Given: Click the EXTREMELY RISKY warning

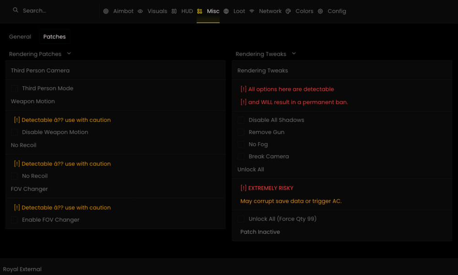Looking at the screenshot, I should click(267, 188).
